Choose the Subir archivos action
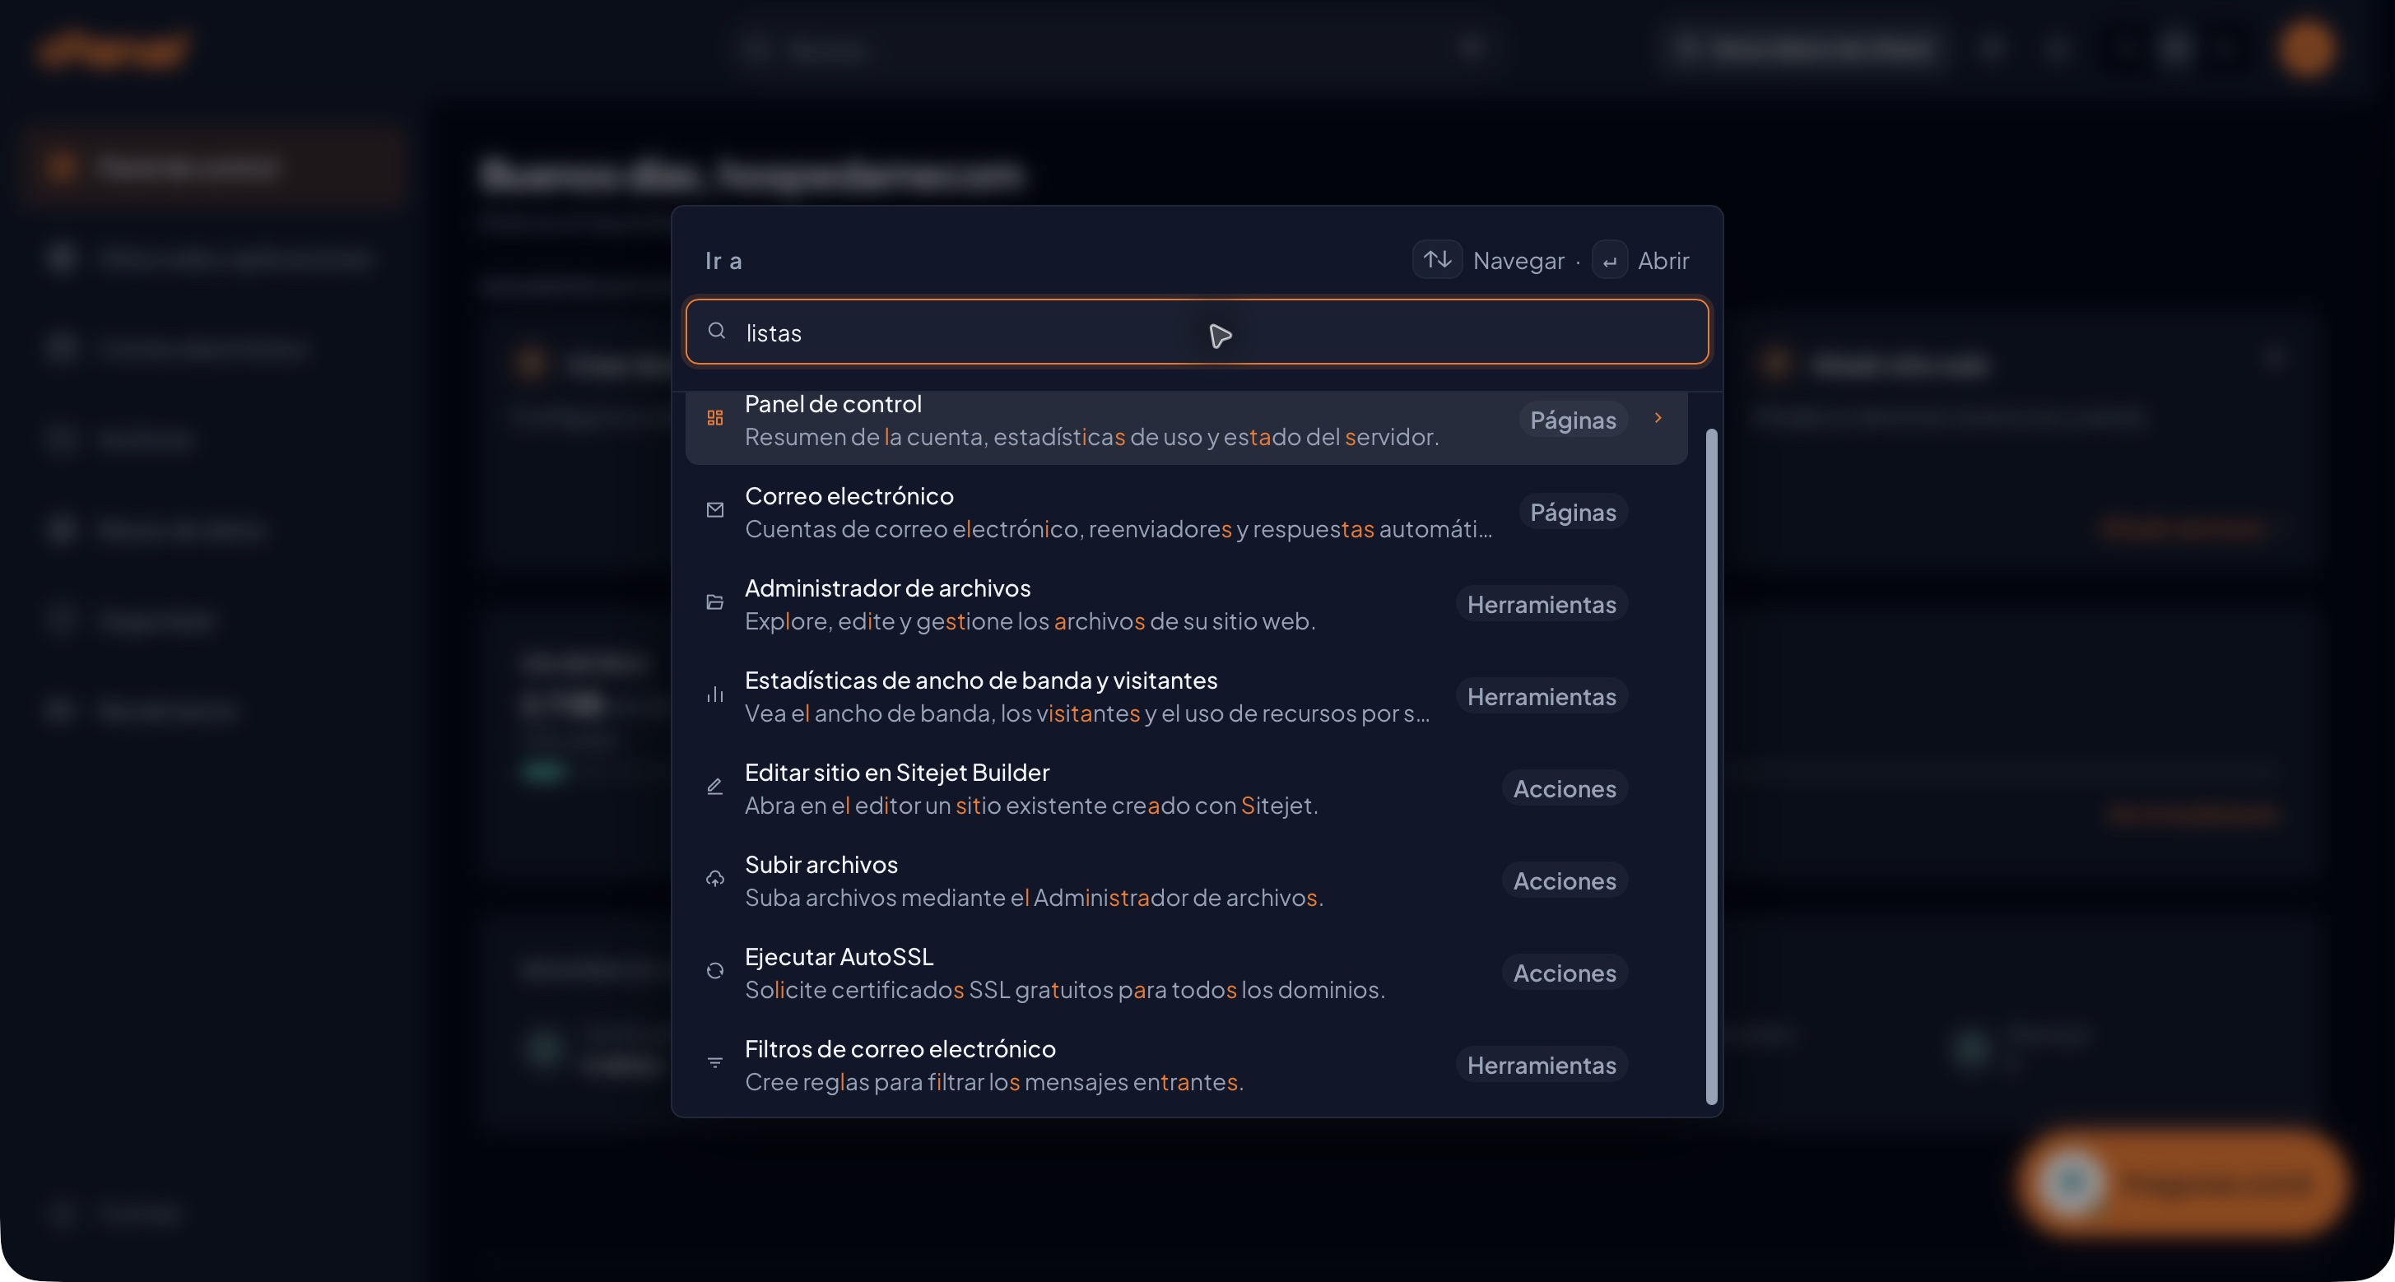 1186,880
